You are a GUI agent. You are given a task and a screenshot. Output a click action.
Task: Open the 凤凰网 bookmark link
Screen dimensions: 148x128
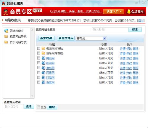point(50,78)
